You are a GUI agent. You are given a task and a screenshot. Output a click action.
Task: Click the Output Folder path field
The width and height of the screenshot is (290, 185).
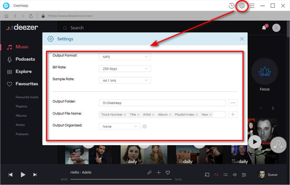(x=162, y=103)
